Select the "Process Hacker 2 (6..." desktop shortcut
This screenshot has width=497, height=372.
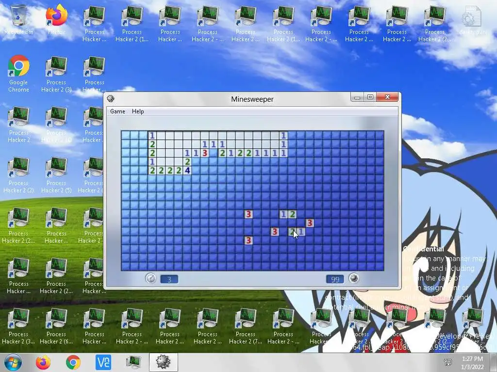pos(56,326)
